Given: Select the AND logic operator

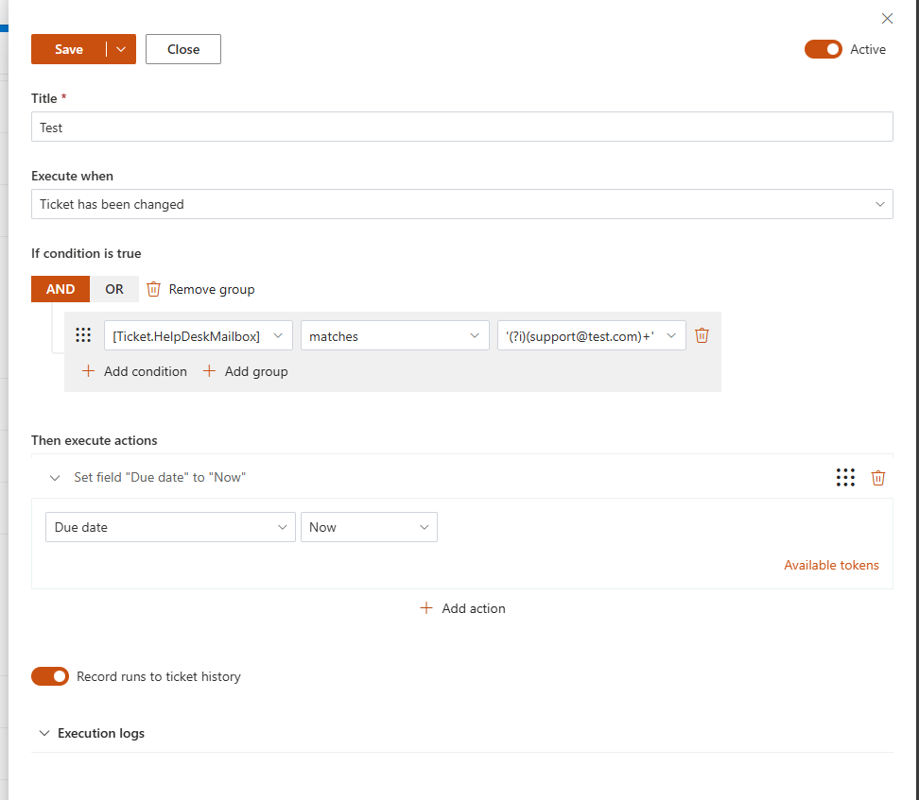Looking at the screenshot, I should pos(61,289).
